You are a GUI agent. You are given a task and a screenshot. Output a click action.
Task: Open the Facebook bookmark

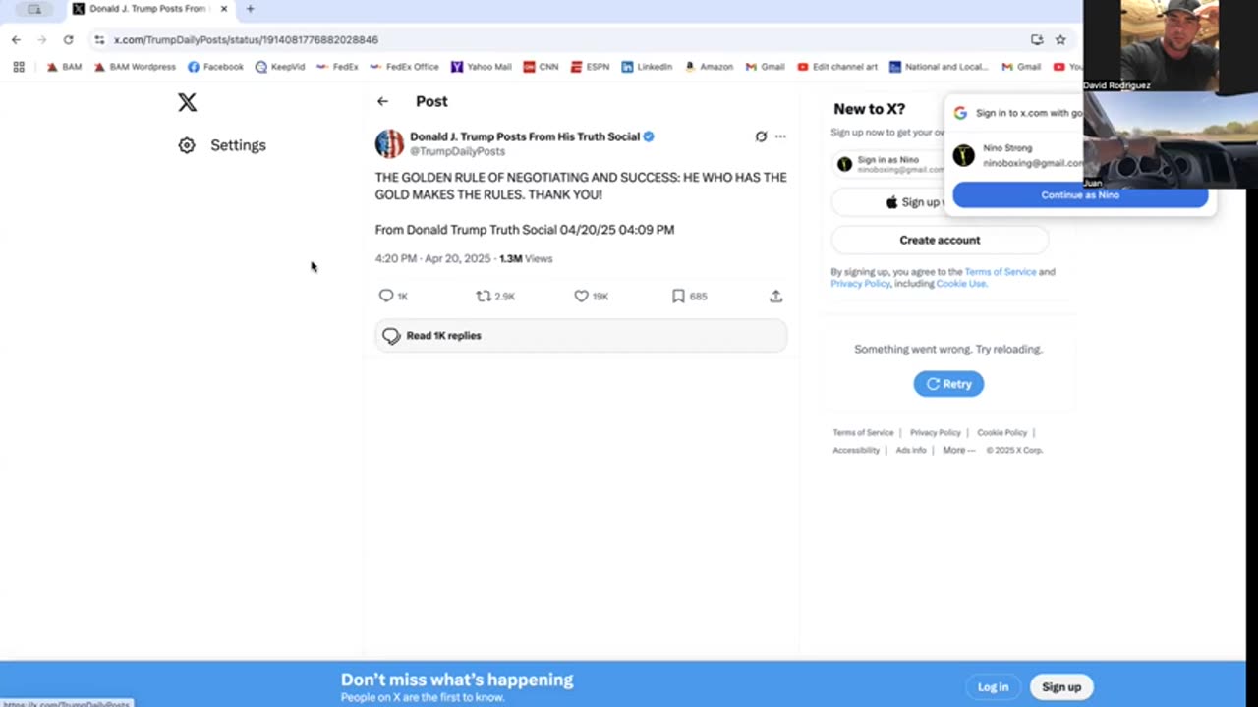(x=215, y=67)
